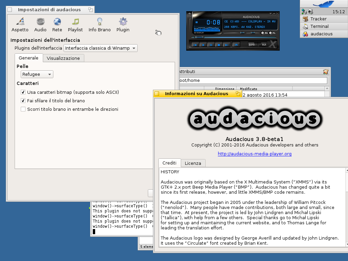This screenshot has width=348, height=261.
Task: Switch to the Visualizzazione tab
Action: 63,58
